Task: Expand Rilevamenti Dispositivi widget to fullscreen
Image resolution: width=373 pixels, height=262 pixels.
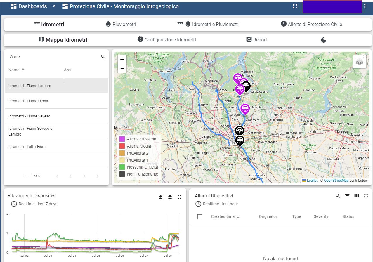Action: (x=179, y=197)
